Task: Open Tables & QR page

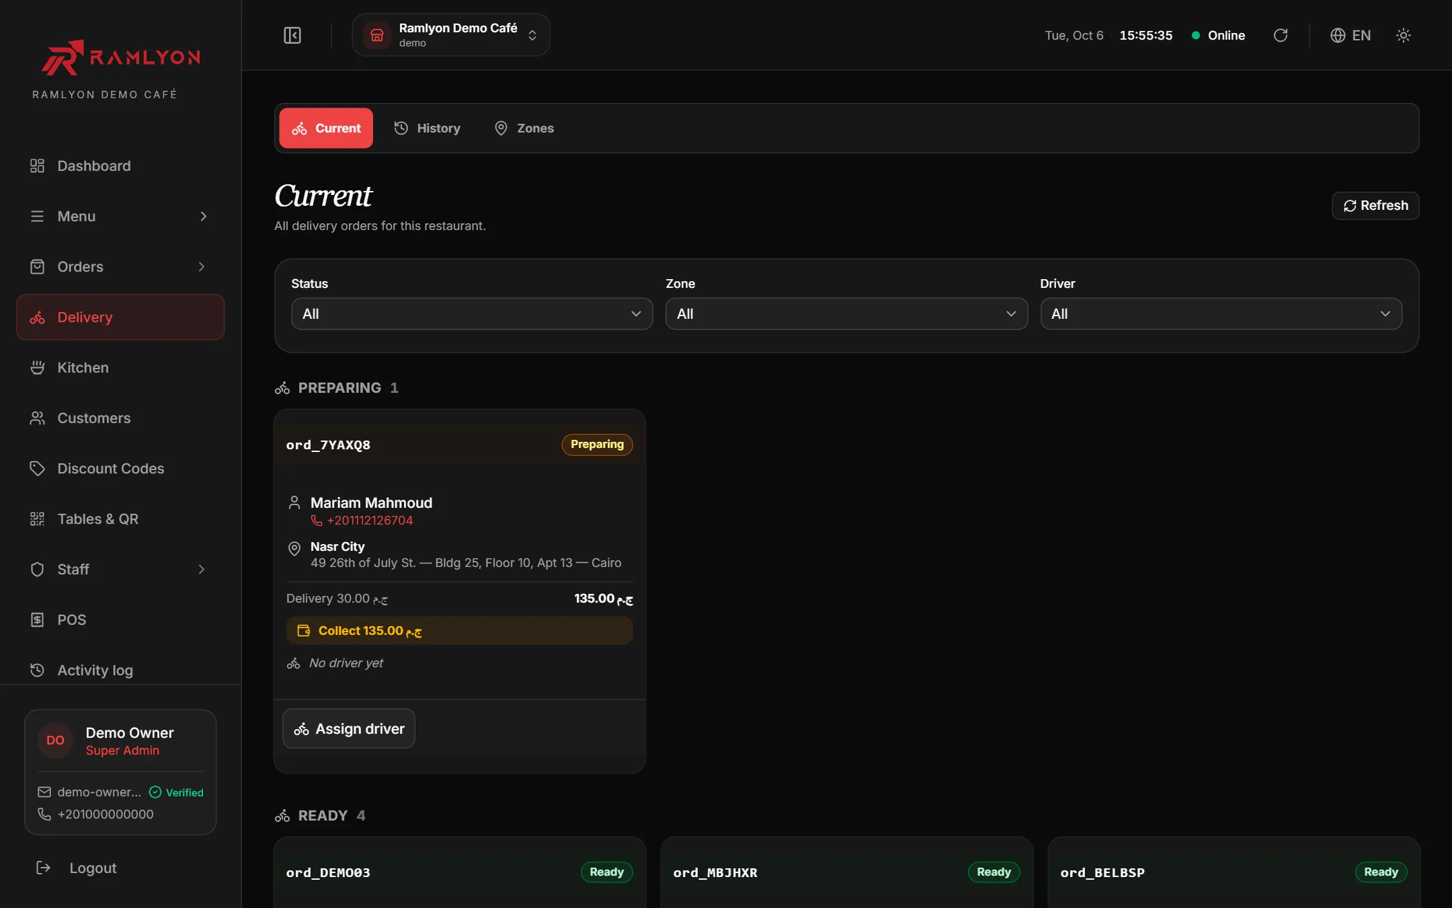Action: click(x=120, y=519)
